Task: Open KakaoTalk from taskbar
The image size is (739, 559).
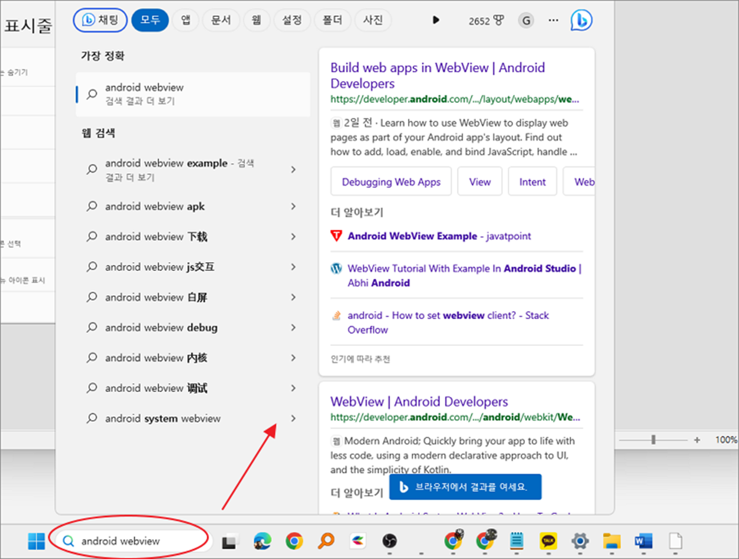Action: (549, 541)
